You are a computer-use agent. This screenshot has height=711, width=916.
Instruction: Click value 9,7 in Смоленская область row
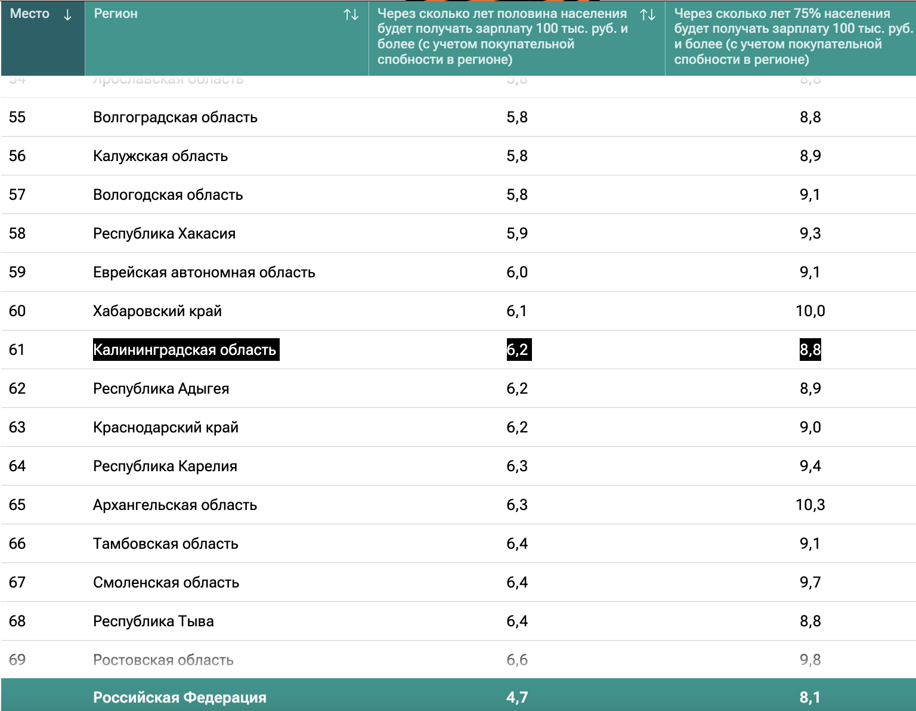[810, 582]
